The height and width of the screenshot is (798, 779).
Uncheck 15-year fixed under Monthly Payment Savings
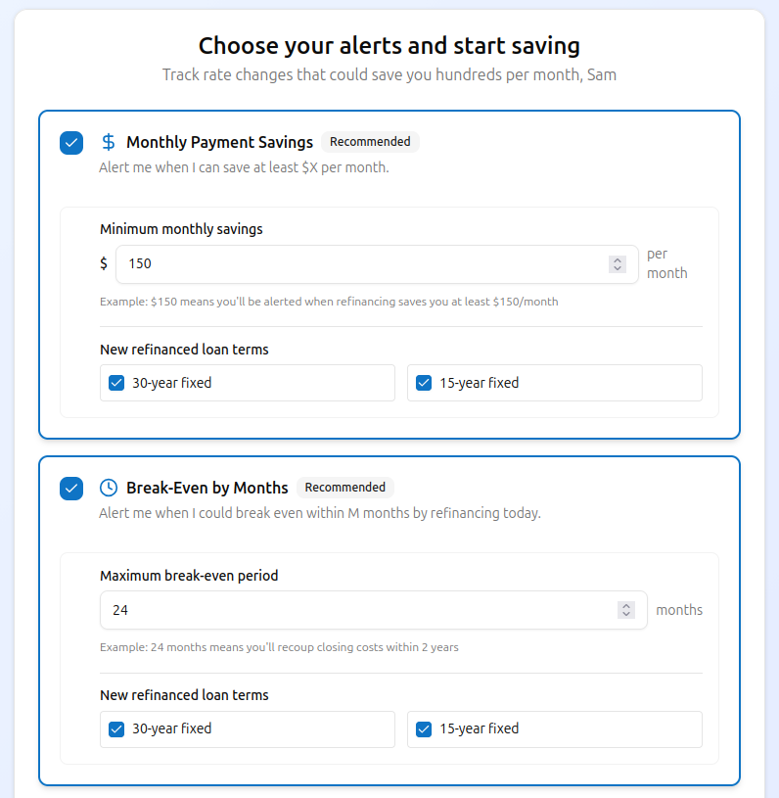click(x=424, y=383)
